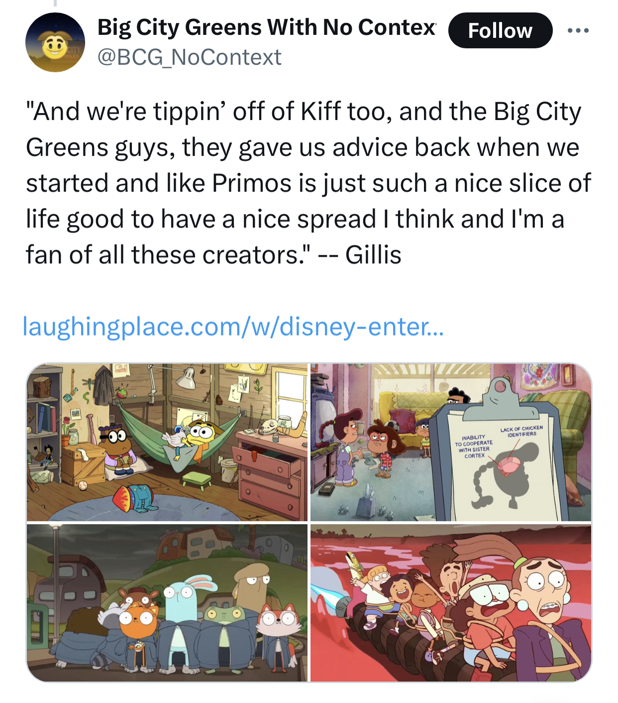The width and height of the screenshot is (618, 703).
Task: View the hammock bedroom image
Action: point(167,442)
